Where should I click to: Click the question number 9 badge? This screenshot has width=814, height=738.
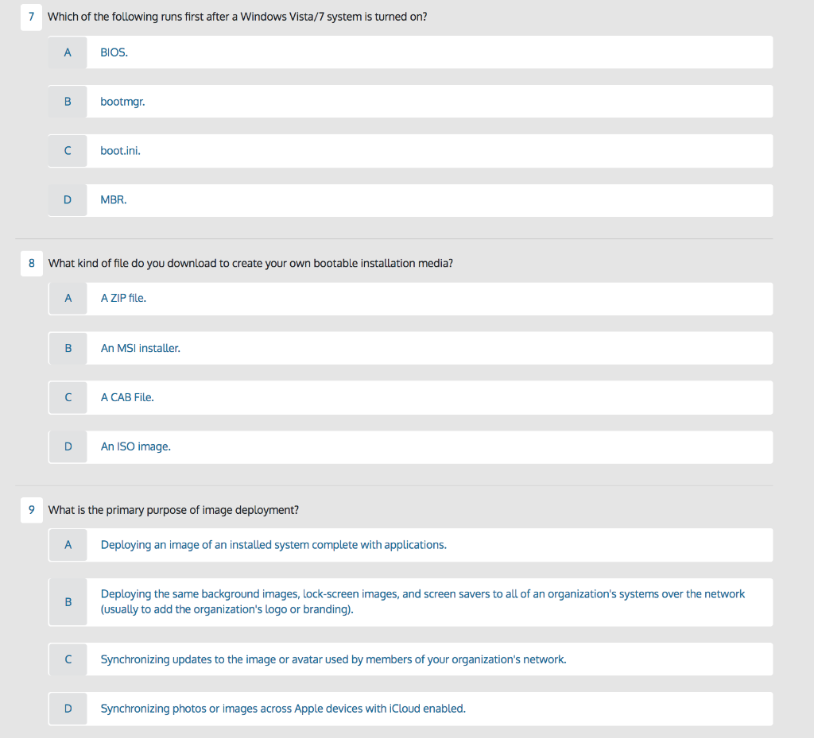click(x=31, y=510)
